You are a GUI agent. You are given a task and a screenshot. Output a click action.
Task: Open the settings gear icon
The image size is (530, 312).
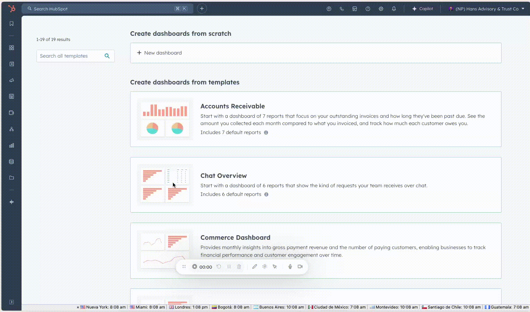pyautogui.click(x=381, y=9)
